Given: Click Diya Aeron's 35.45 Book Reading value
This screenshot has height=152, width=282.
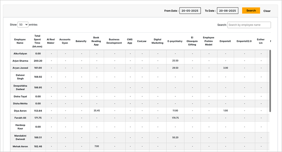Looking at the screenshot, I should pos(97,110).
